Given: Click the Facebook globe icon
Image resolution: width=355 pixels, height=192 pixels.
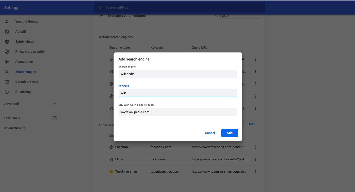Looking at the screenshot, I should (111, 147).
